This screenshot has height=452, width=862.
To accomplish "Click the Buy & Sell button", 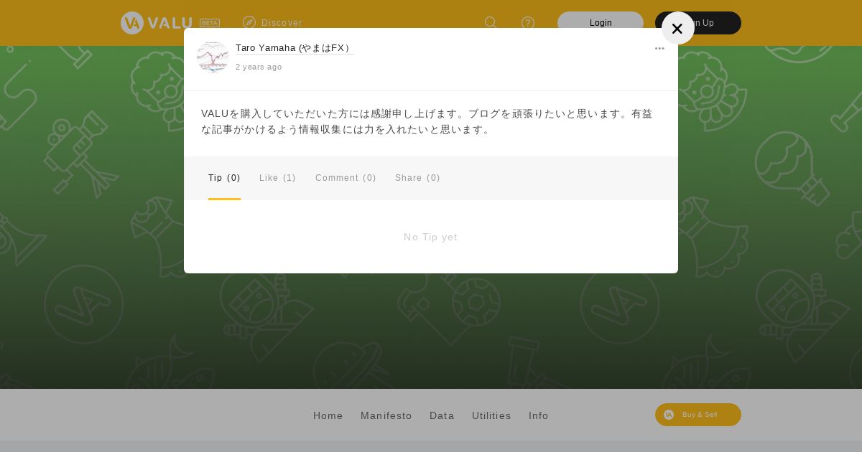I will tap(698, 415).
